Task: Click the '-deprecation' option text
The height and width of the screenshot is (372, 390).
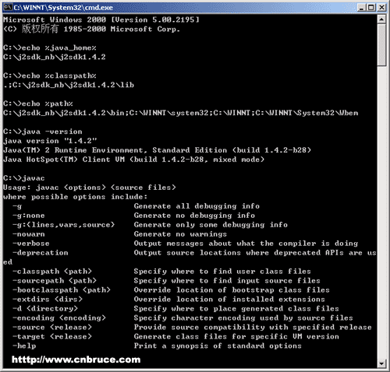Action: point(41,253)
